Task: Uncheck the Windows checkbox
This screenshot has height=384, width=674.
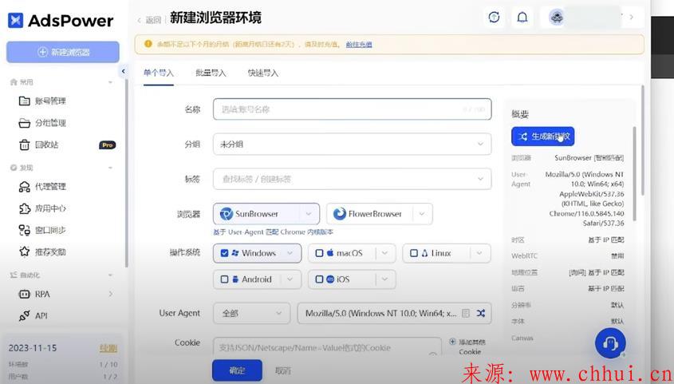Action: [224, 253]
